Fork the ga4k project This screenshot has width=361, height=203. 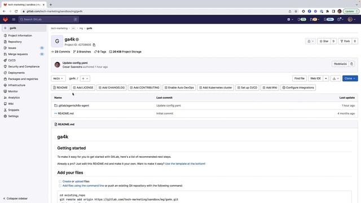[345, 41]
